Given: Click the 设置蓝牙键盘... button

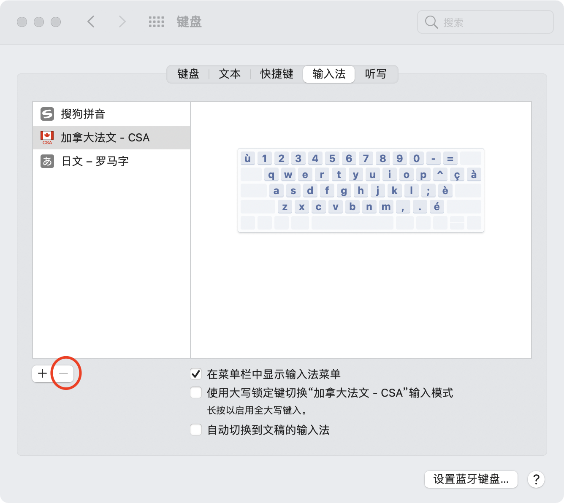Looking at the screenshot, I should click(471, 479).
